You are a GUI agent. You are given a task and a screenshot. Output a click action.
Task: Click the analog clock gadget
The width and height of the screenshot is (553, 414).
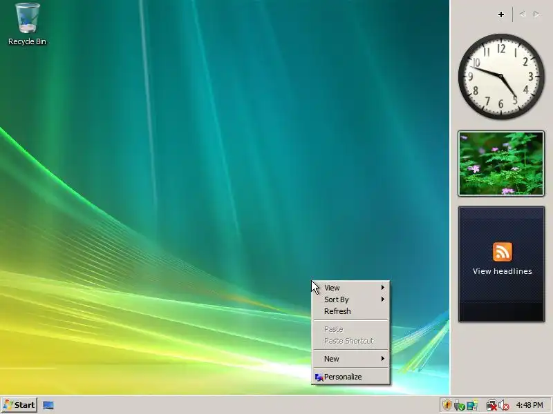tap(500, 77)
